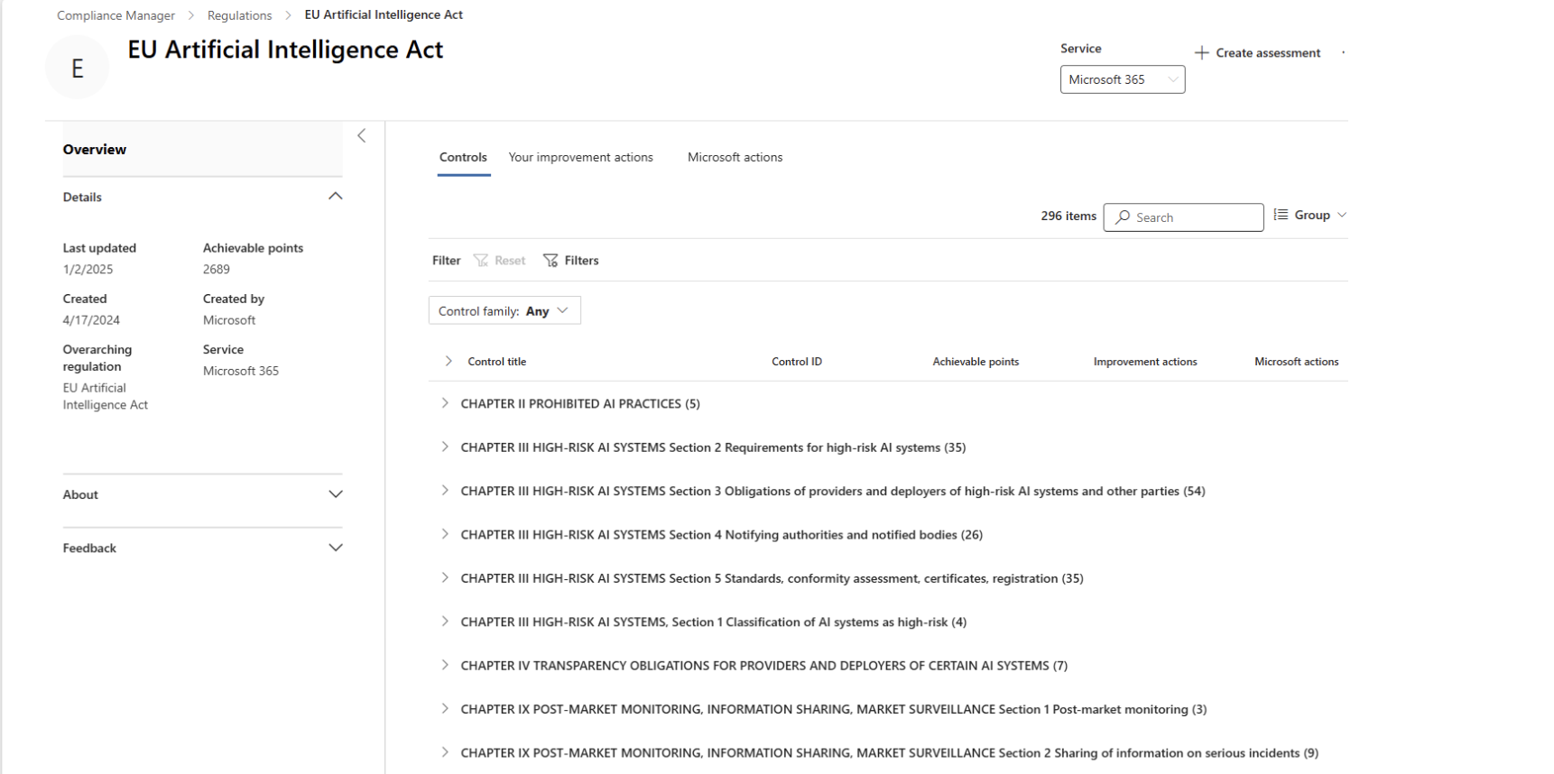Collapse the Details section chevron
The width and height of the screenshot is (1554, 774).
pyautogui.click(x=336, y=197)
